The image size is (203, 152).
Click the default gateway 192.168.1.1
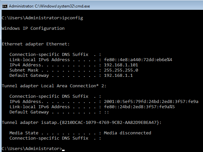pyautogui.click(x=118, y=76)
